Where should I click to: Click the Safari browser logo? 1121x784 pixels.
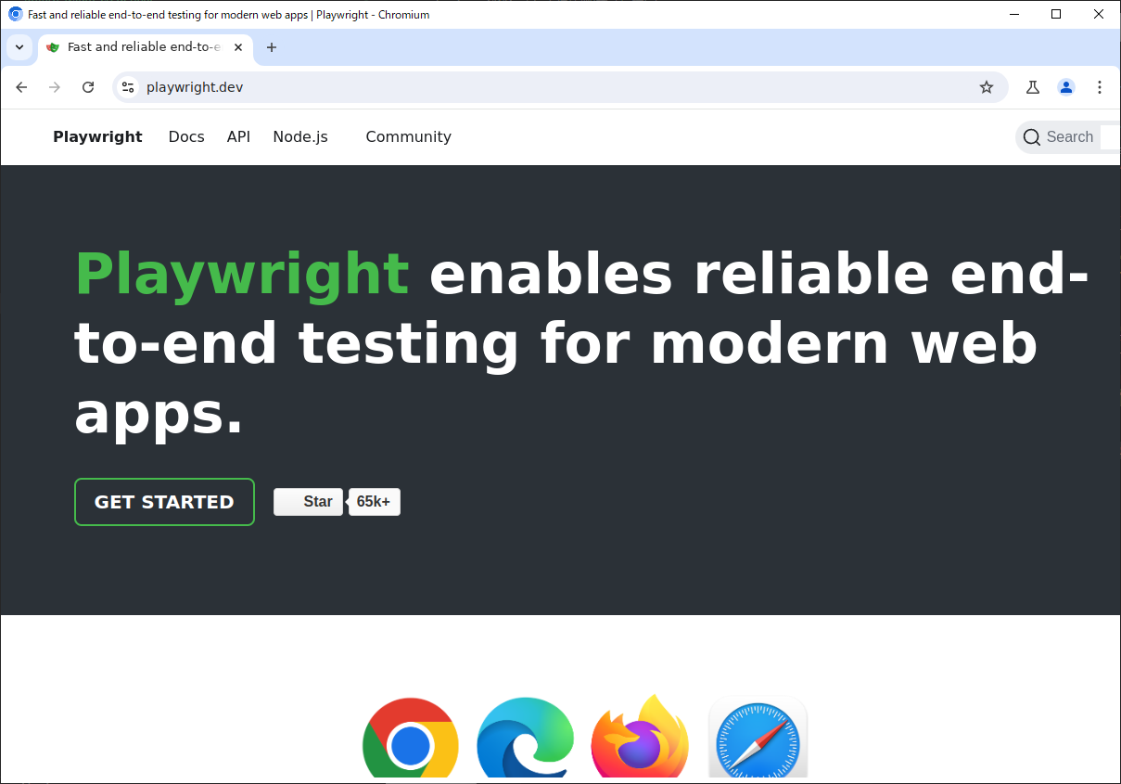tap(758, 739)
